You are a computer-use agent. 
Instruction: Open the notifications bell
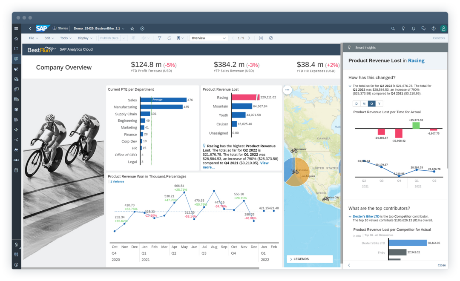[x=413, y=29]
